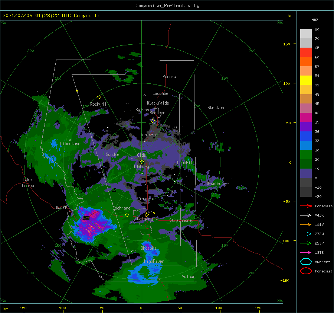Click the yellow diamond marker above Calgary
Viewport: 334px width, 313px height.
(147, 214)
